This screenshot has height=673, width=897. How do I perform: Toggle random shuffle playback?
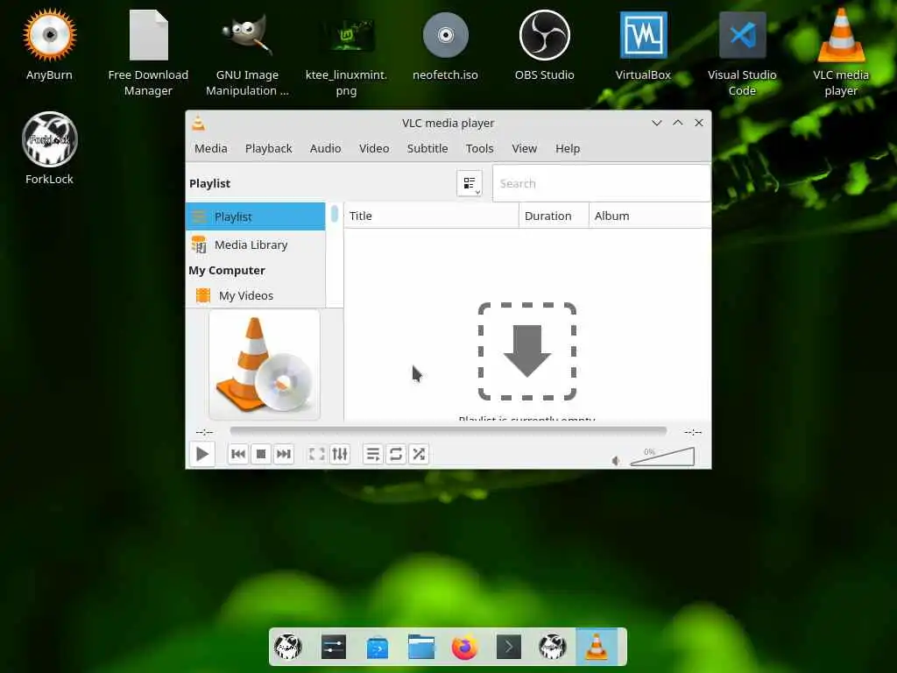419,455
